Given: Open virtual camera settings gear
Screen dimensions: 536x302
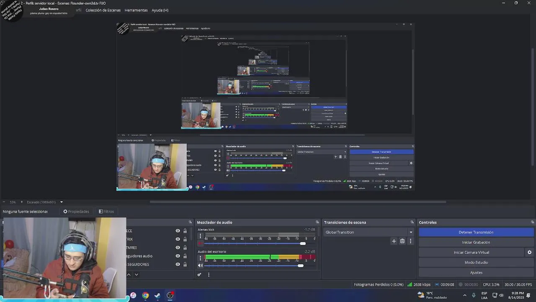Looking at the screenshot, I should tap(529, 253).
